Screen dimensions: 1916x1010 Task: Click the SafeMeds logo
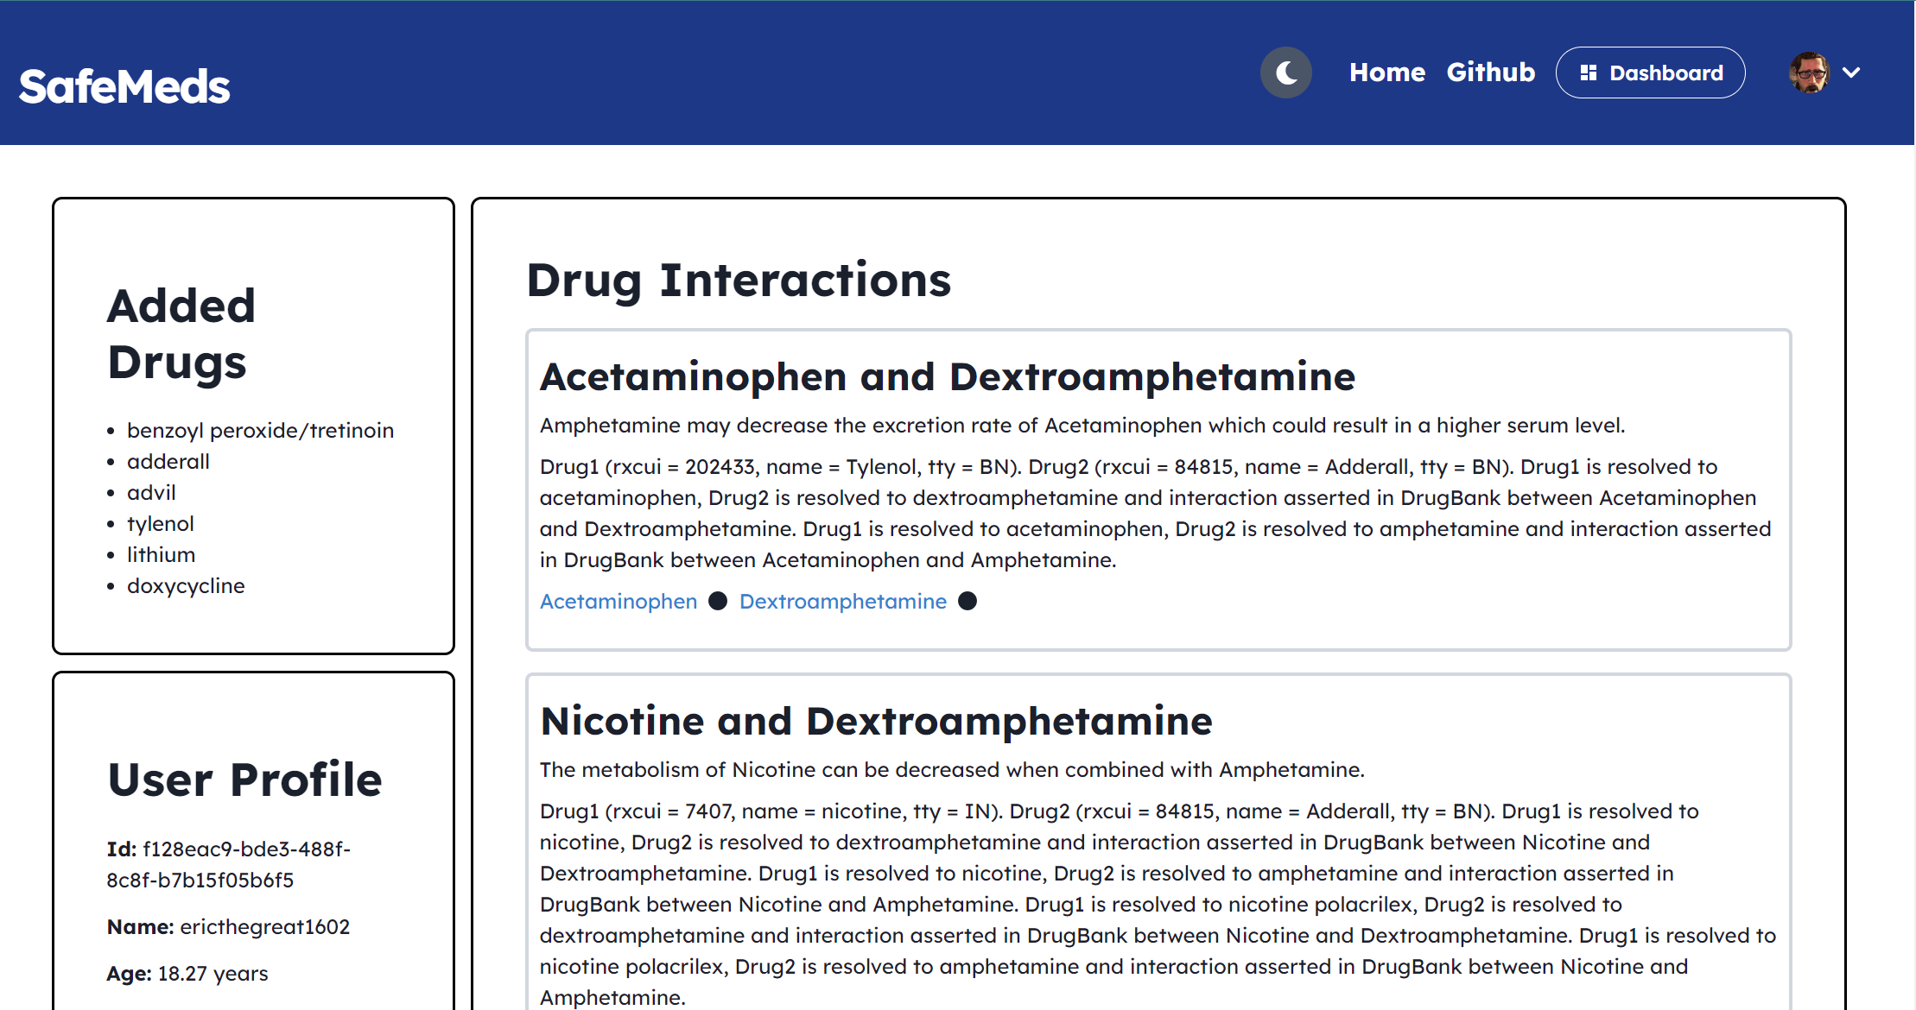pyautogui.click(x=124, y=86)
